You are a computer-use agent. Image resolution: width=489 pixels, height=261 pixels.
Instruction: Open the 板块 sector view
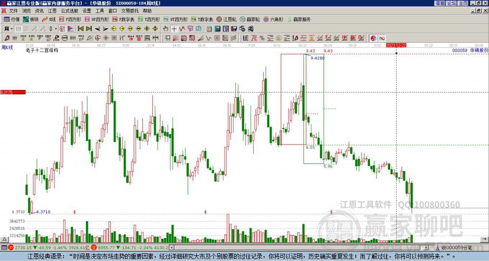point(31,19)
